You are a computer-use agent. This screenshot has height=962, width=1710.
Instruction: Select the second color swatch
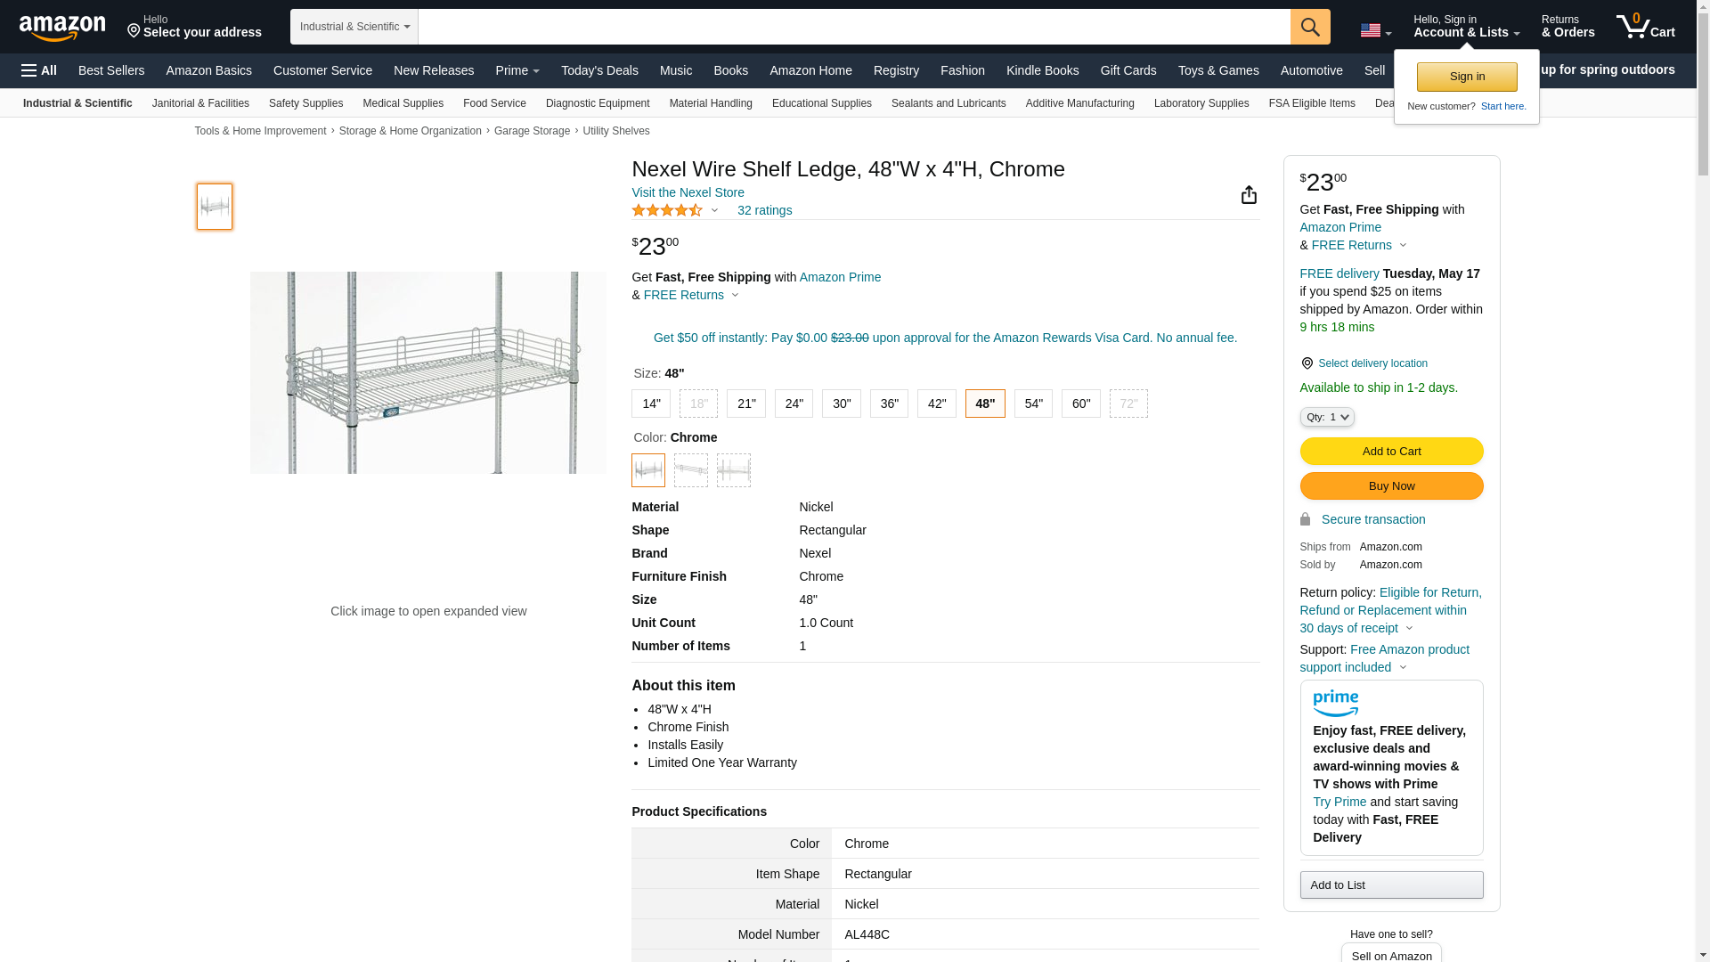click(691, 470)
